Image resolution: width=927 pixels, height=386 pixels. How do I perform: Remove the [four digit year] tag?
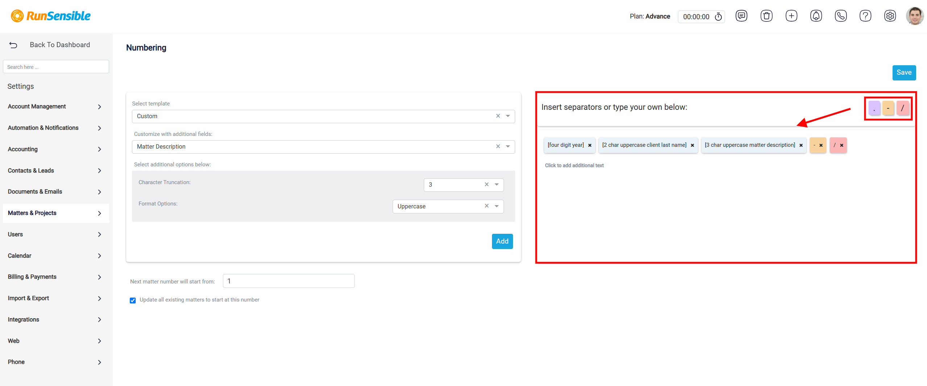click(x=590, y=145)
